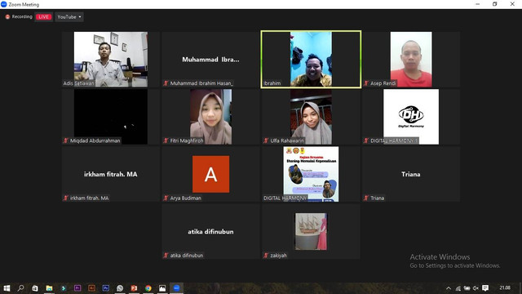Expand the hidden system tray icons
Image resolution: width=522 pixels, height=294 pixels.
(x=449, y=288)
